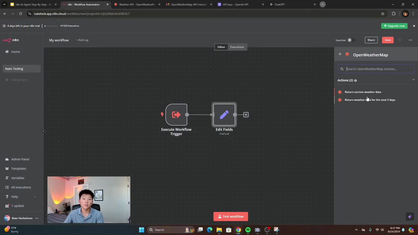Select the Execute Workflow Trigger node
This screenshot has width=418, height=235.
[x=176, y=115]
